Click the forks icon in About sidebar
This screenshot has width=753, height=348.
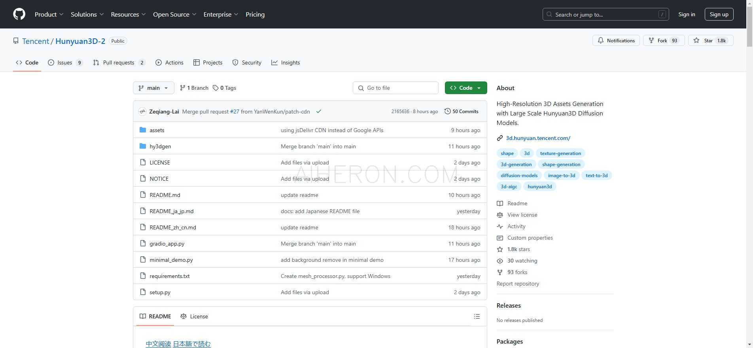point(500,272)
